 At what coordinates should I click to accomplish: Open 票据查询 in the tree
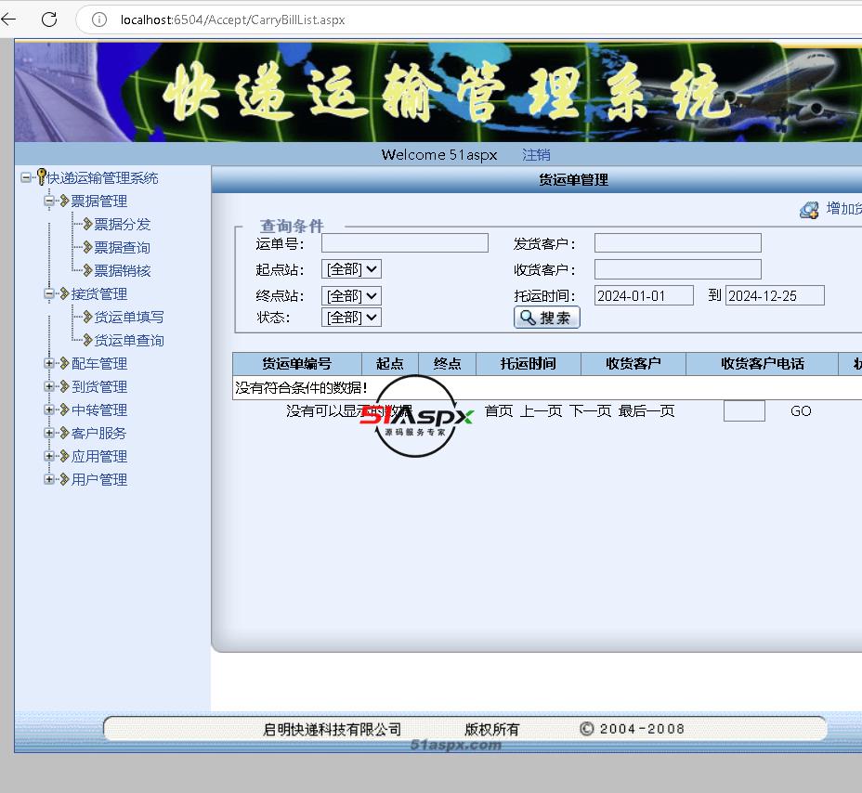[x=122, y=247]
